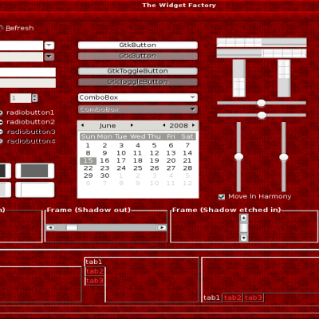
Task: Click the left vertical slider knob
Action: (238, 156)
